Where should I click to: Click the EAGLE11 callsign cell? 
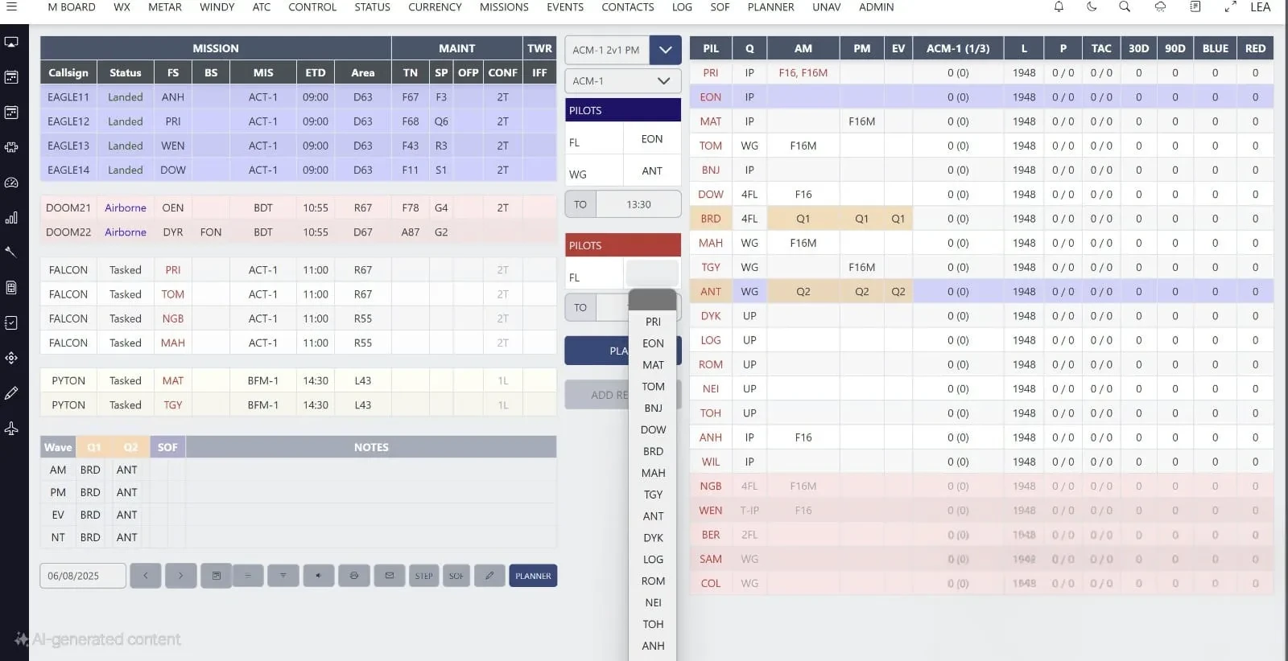click(x=68, y=97)
